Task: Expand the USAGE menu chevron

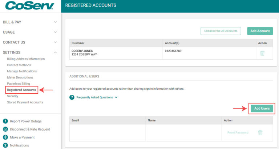Action: (x=55, y=32)
